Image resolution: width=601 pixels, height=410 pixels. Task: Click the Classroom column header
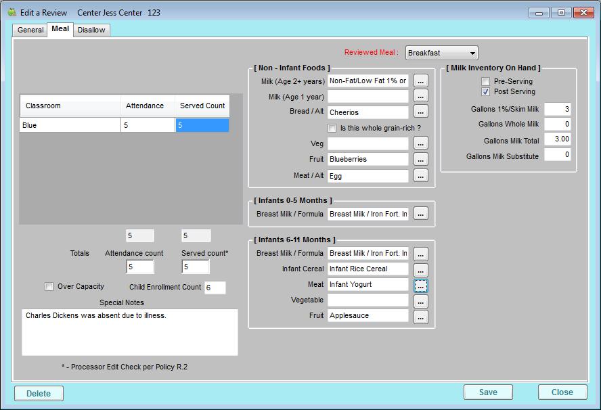[70, 106]
